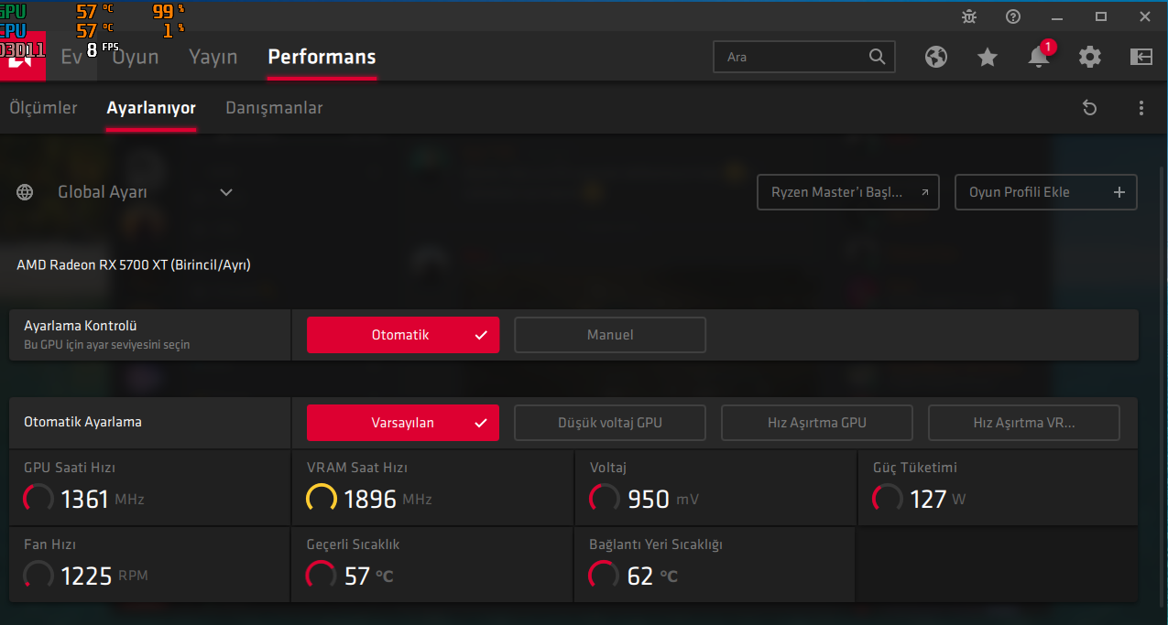The image size is (1168, 625).
Task: Launch Ryzen Master'ı Başlat button
Action: coord(848,192)
